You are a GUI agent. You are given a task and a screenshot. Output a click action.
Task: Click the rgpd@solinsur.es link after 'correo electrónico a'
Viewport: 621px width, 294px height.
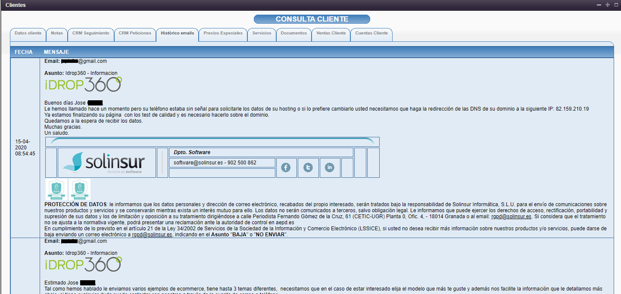point(152,235)
